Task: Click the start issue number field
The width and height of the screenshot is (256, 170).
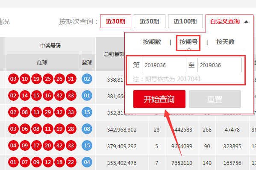Action: [164, 65]
